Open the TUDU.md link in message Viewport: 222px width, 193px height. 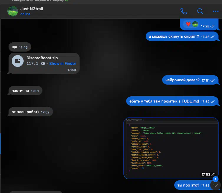coord(190,101)
